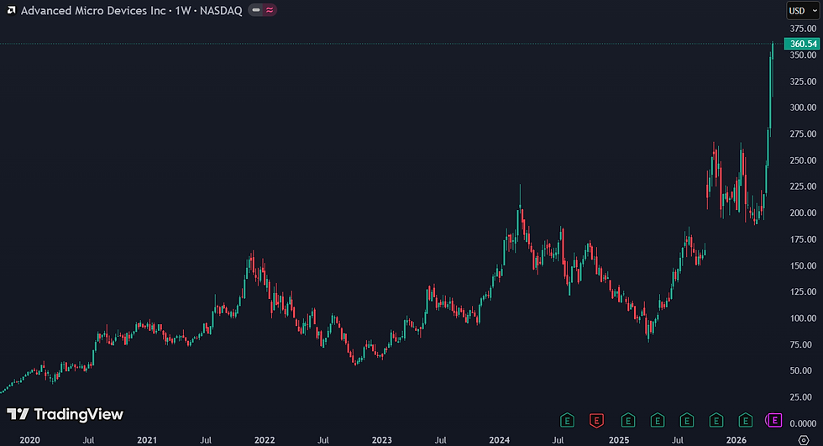Click the 275.00 price axis label

tap(803, 134)
